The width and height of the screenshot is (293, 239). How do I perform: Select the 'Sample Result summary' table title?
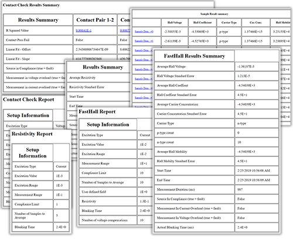tap(214, 14)
